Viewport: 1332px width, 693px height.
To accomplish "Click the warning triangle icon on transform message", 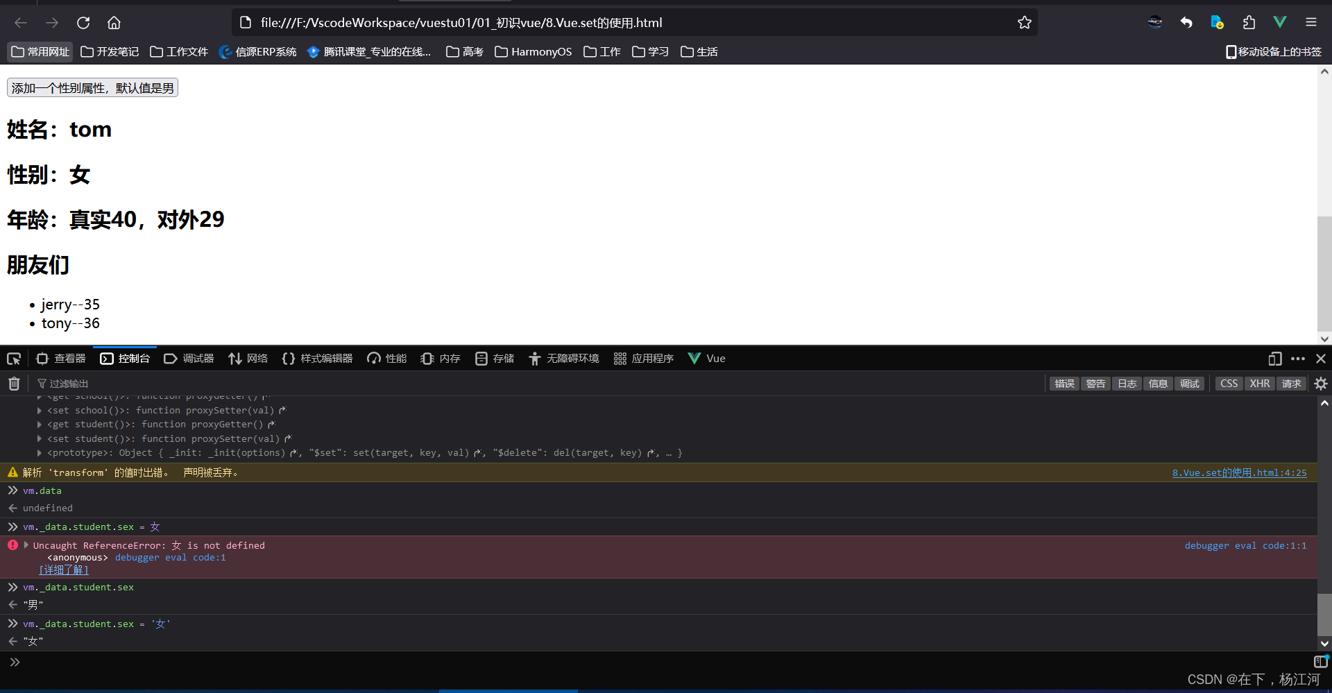I will (x=12, y=472).
